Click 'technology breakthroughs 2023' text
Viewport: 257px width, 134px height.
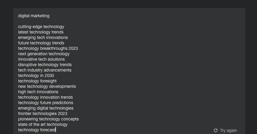(48, 48)
